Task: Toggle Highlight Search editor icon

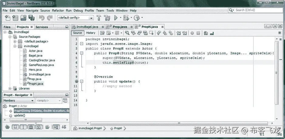Action: click(145, 33)
